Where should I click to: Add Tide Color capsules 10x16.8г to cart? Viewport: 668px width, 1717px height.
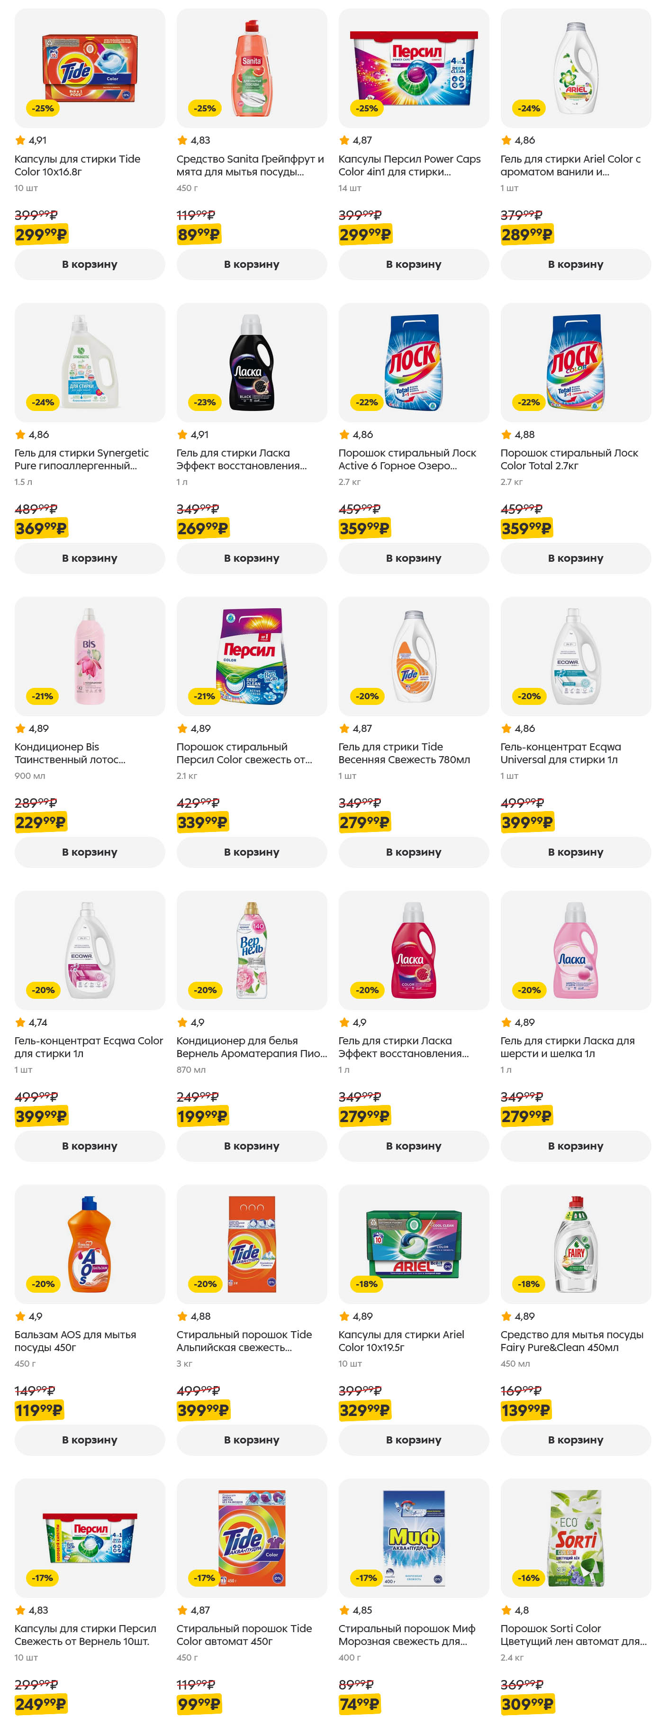pyautogui.click(x=89, y=264)
